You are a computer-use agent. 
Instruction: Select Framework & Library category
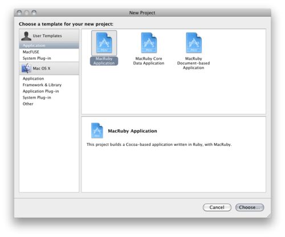pos(49,85)
